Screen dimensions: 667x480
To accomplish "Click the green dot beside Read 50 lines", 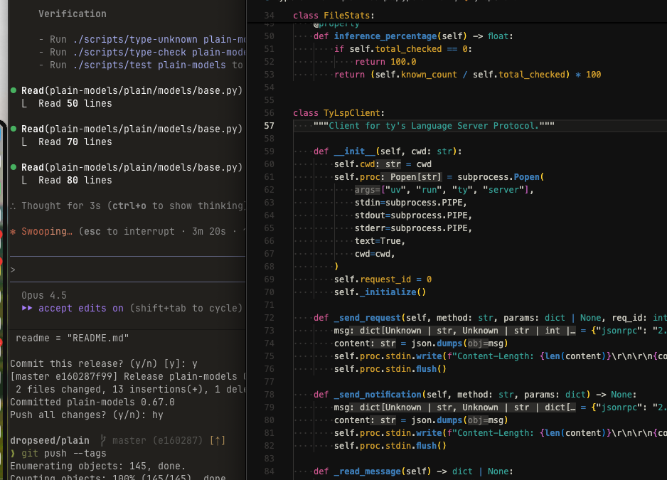I will (14, 91).
